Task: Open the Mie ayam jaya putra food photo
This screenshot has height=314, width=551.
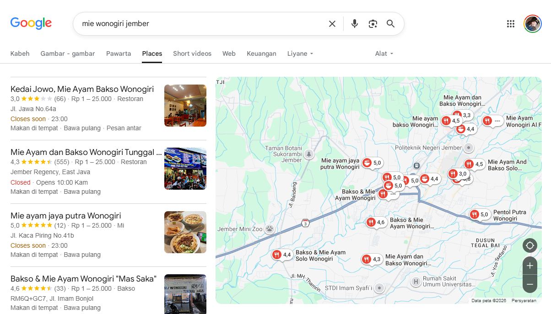Action: coord(185,232)
